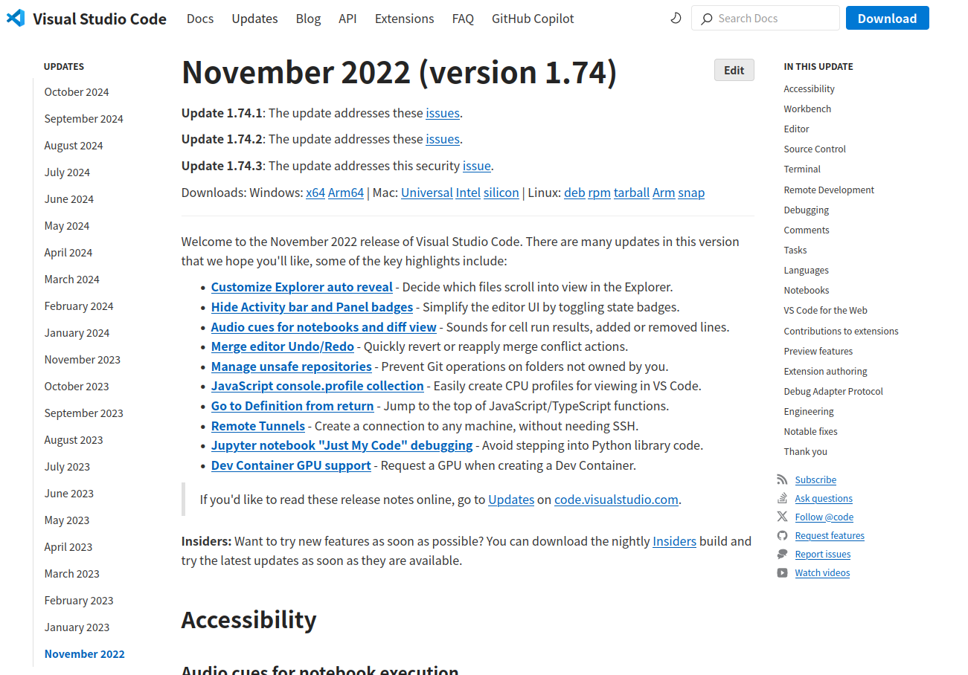
Task: Open the API navigation link
Action: point(347,19)
